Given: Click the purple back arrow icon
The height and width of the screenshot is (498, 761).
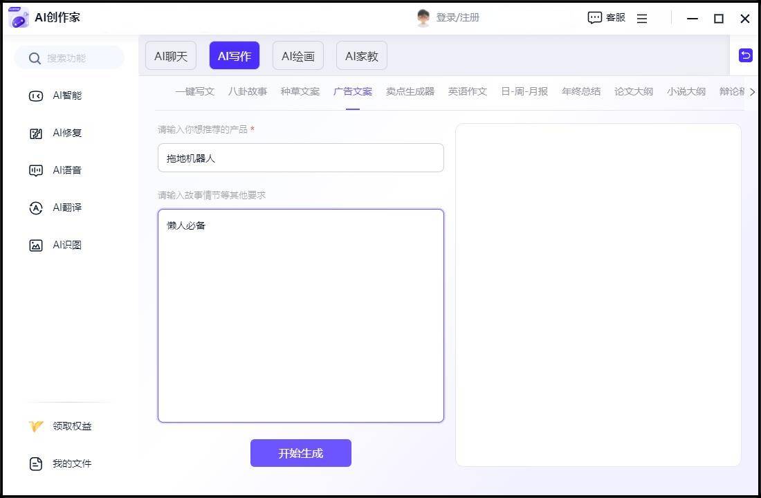Looking at the screenshot, I should pos(745,55).
